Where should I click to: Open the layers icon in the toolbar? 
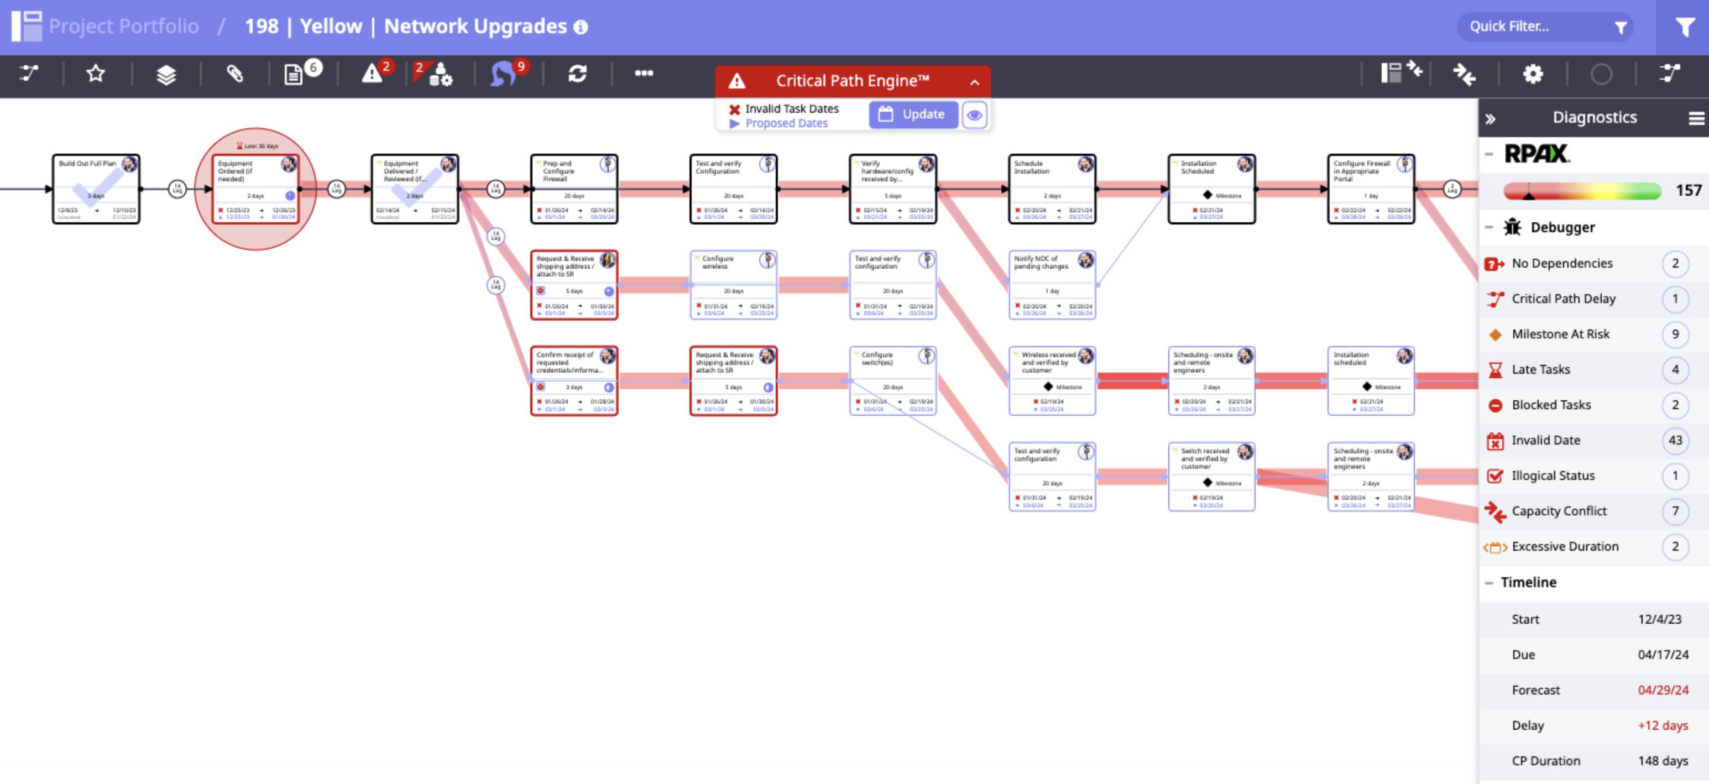point(166,74)
